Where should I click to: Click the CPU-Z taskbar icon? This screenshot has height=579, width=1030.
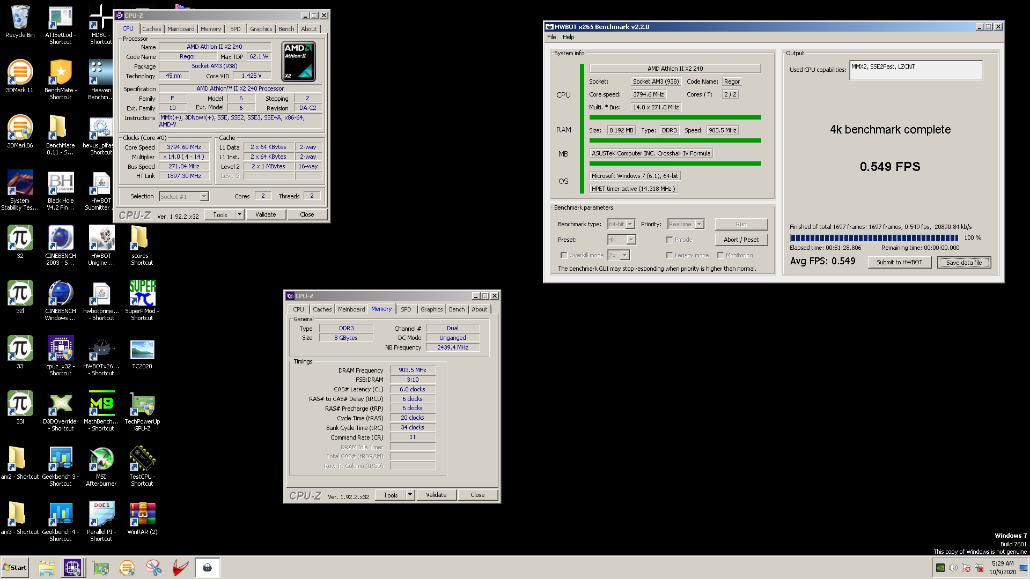(x=72, y=568)
